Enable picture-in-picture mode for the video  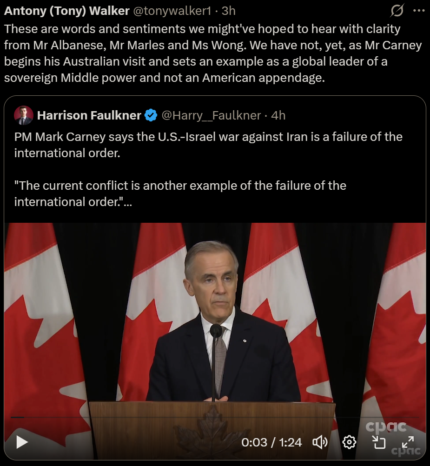[380, 442]
